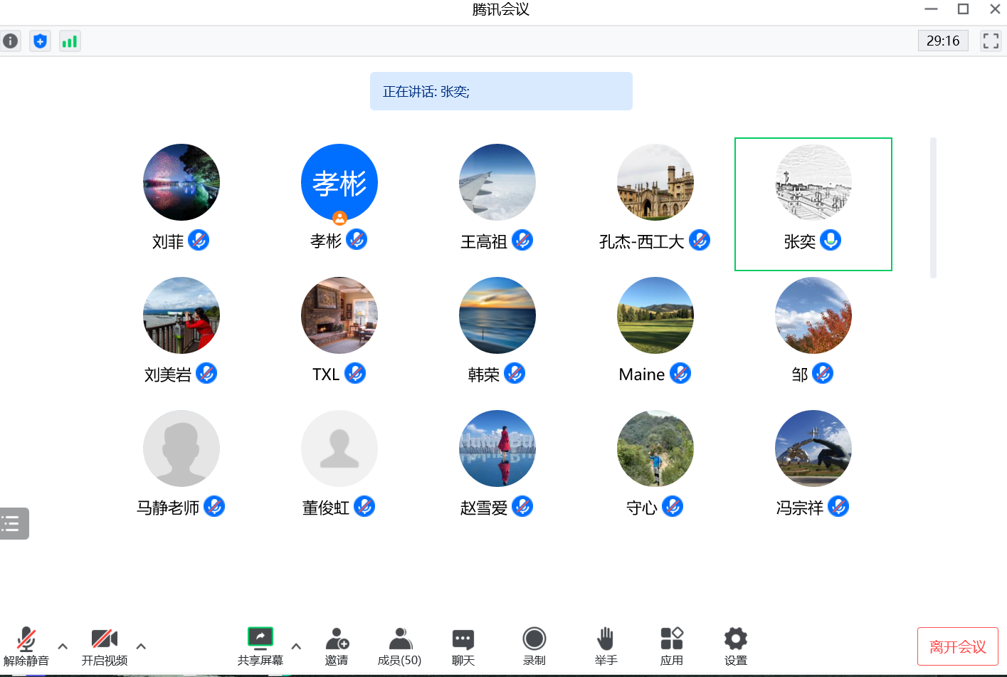Image resolution: width=1007 pixels, height=677 pixels.
Task: Expand video options arrow beside camera
Action: [141, 646]
